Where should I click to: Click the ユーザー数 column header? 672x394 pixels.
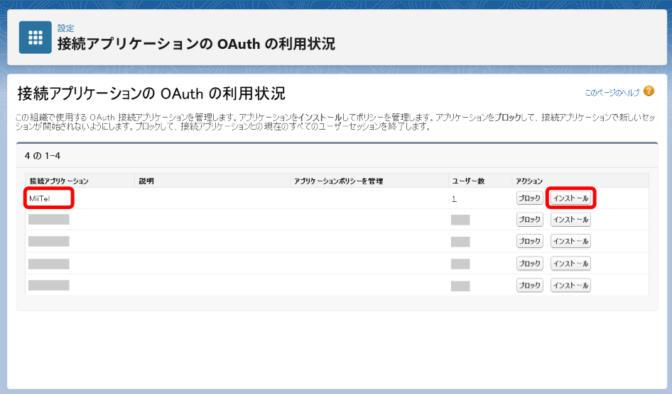(468, 181)
